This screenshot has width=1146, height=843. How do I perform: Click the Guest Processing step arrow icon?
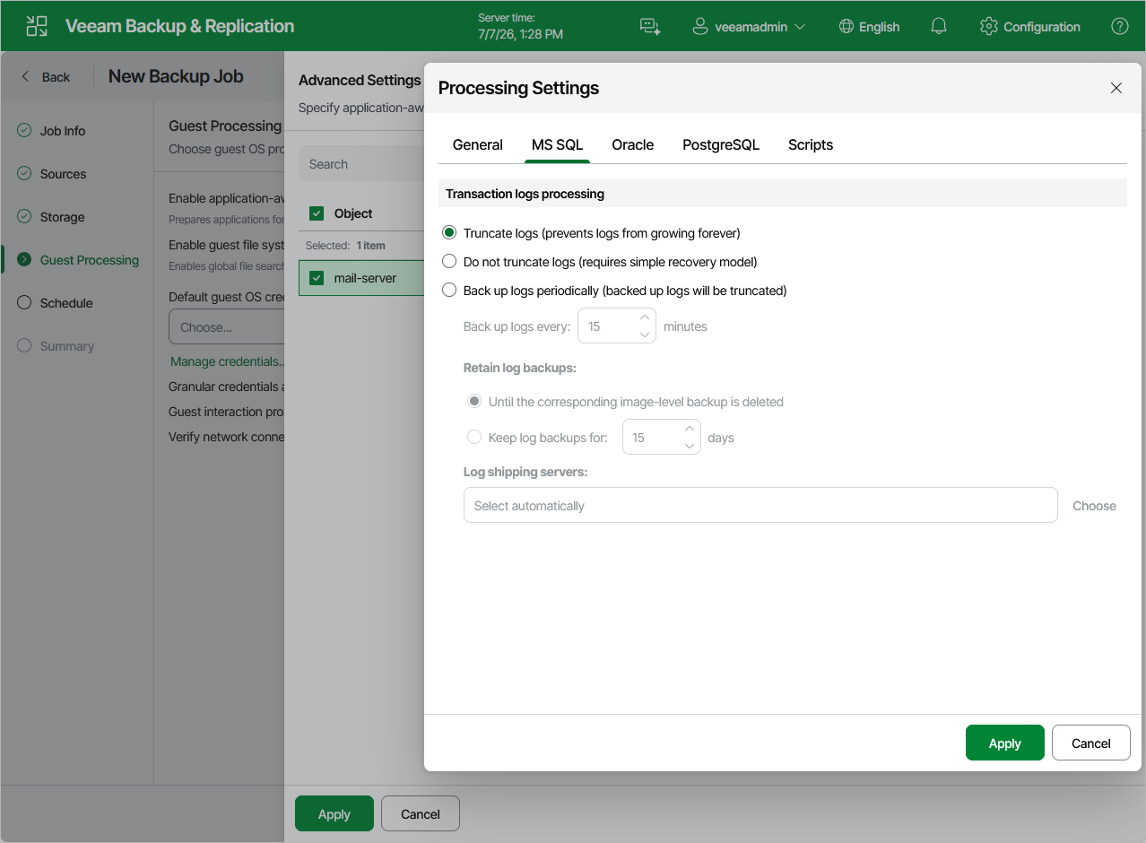coord(24,260)
